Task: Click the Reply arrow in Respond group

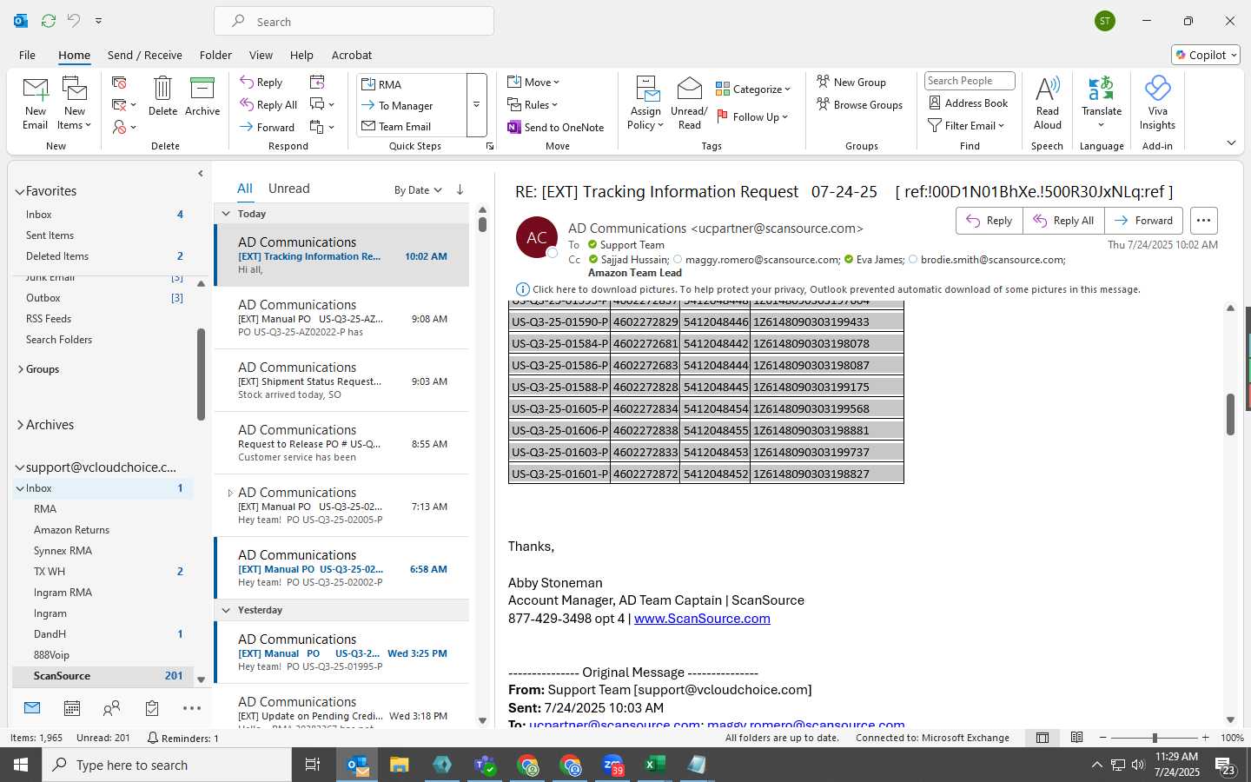Action: (x=261, y=83)
